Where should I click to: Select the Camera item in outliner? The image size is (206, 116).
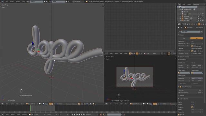(x=186, y=19)
